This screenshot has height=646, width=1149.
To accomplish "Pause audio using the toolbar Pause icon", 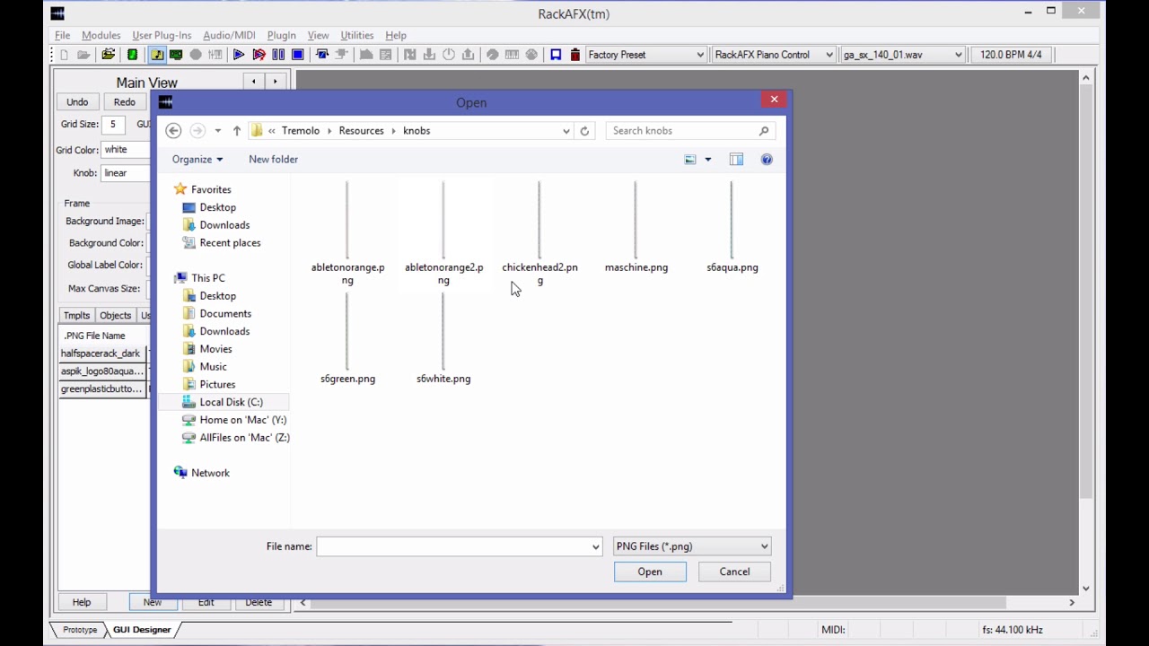I will [x=278, y=55].
